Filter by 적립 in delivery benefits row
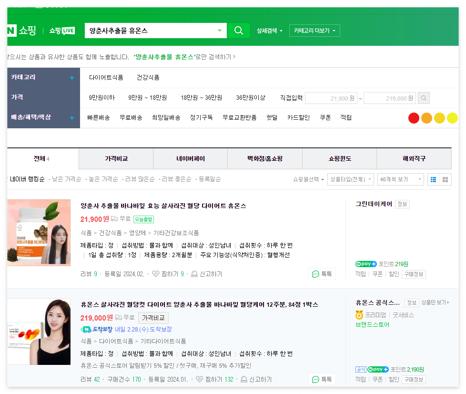466x394 pixels. coord(346,117)
